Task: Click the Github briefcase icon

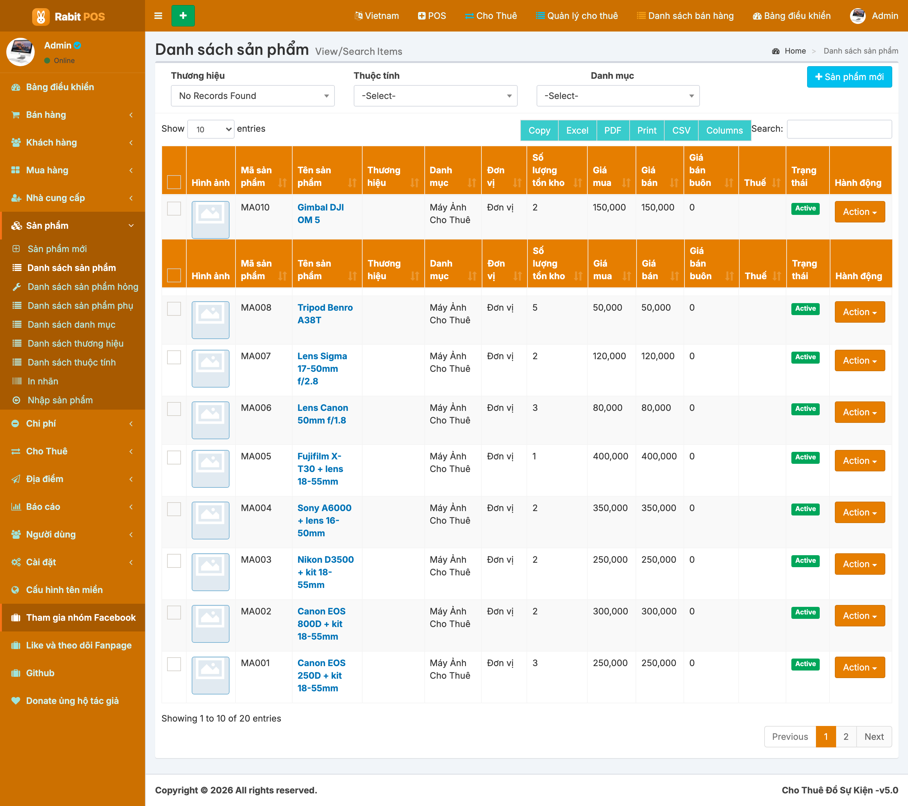Action: click(15, 673)
